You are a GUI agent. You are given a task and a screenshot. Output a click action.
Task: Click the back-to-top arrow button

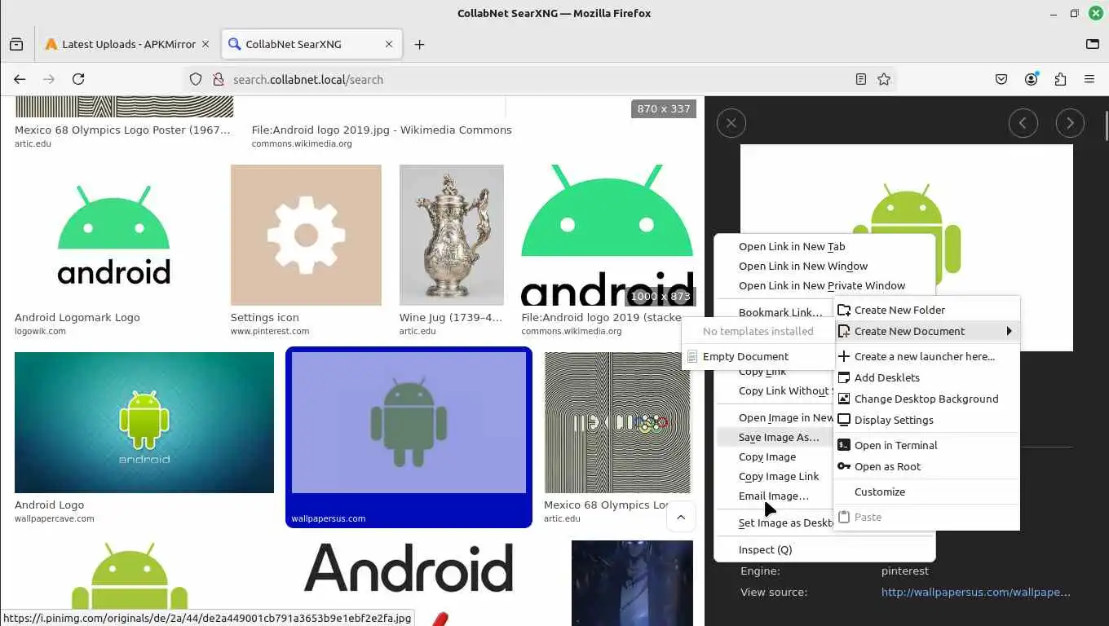[x=681, y=517]
